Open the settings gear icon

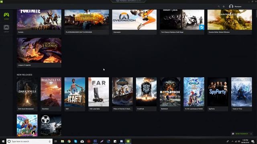pos(224,6)
